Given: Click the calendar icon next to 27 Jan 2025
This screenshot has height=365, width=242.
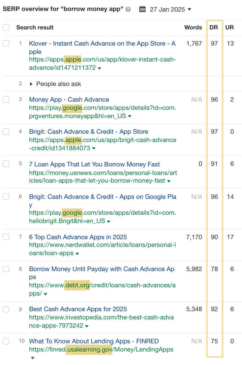Looking at the screenshot, I should [x=142, y=9].
